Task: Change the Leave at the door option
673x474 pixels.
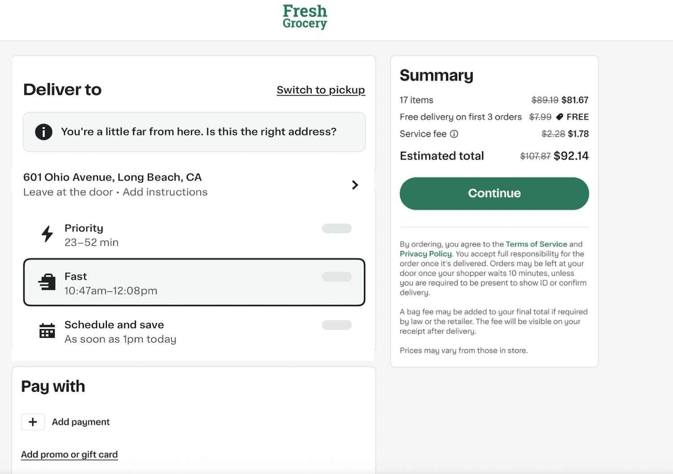Action: 68,192
